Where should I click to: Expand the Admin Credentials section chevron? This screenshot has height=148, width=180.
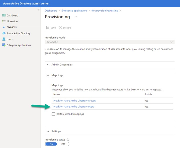pyautogui.click(x=48, y=65)
